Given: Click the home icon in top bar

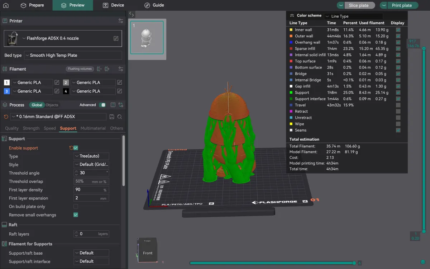Looking at the screenshot, I should coord(6,5).
